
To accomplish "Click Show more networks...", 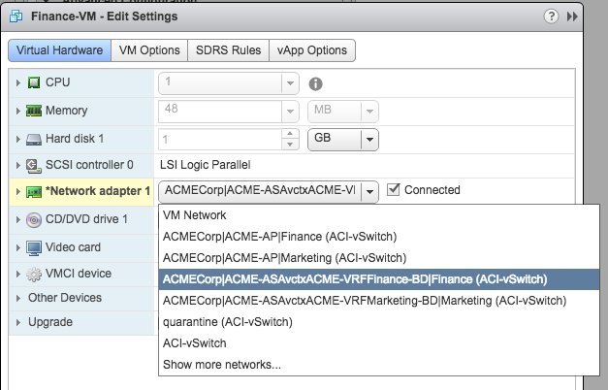I will (x=379, y=365).
